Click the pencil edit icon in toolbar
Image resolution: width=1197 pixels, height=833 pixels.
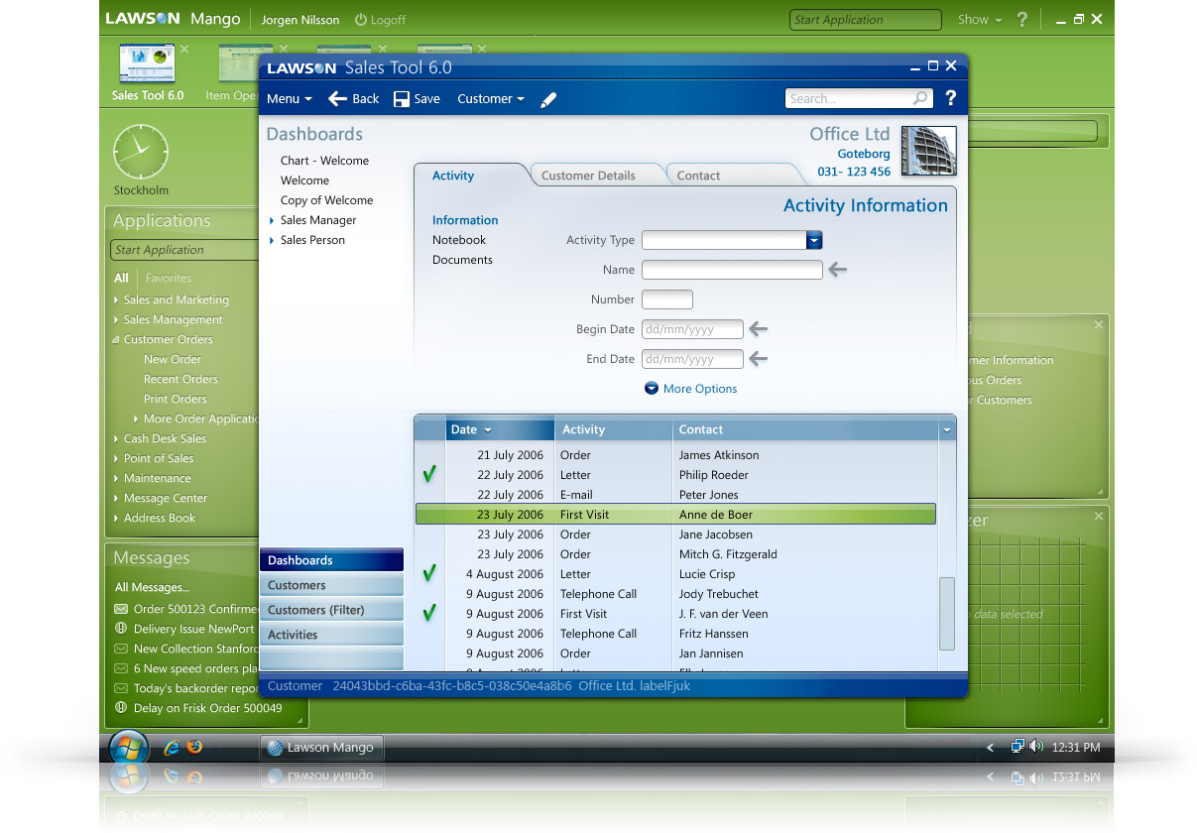pos(548,99)
